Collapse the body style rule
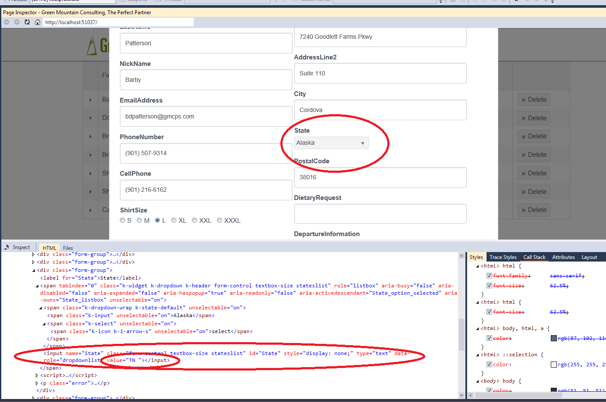 click(x=477, y=381)
